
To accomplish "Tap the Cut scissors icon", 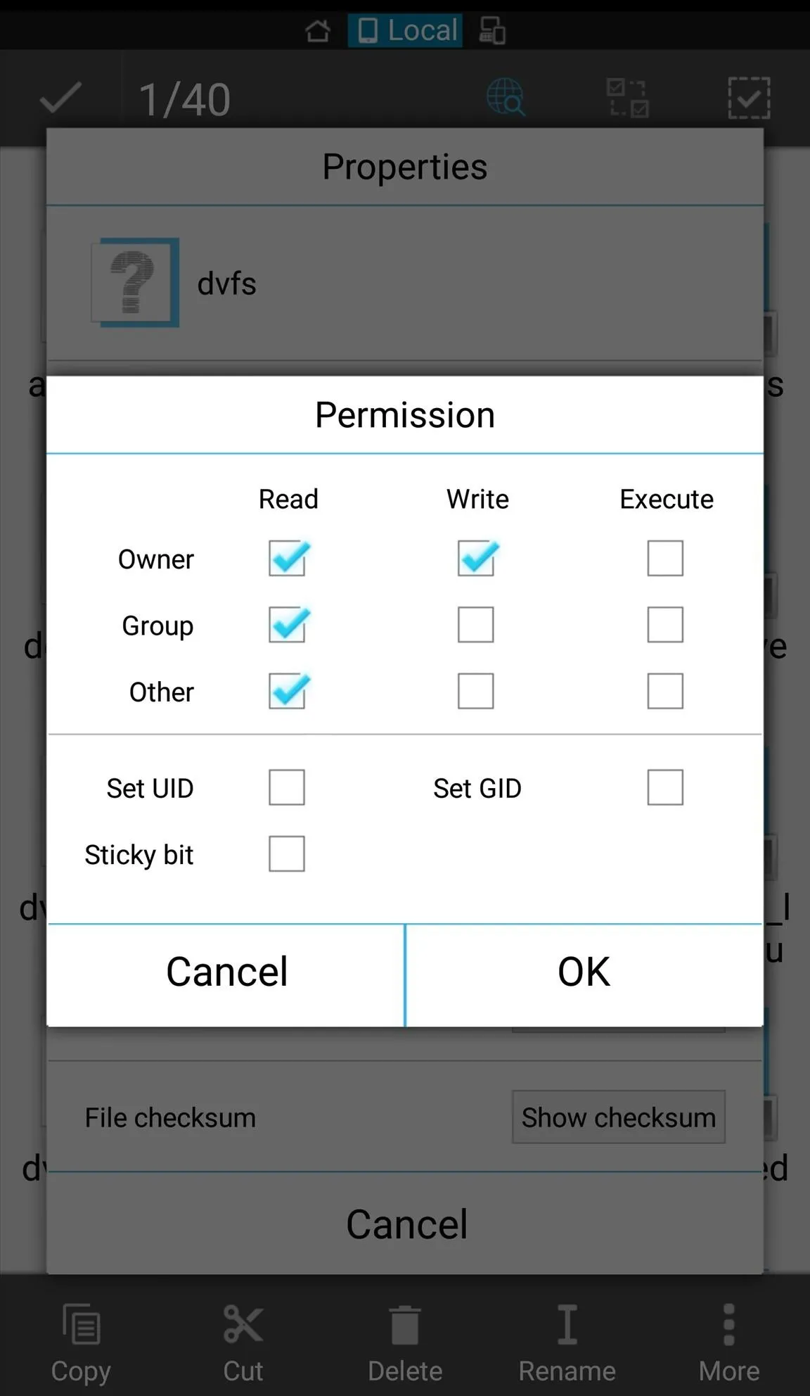I will pos(243,1343).
